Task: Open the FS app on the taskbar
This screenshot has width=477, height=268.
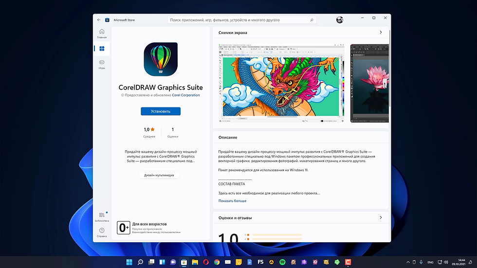Action: [x=260, y=262]
